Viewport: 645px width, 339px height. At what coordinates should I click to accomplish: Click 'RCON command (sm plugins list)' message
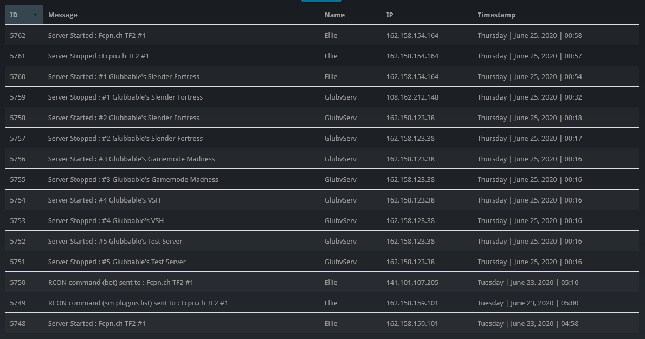pyautogui.click(x=138, y=303)
